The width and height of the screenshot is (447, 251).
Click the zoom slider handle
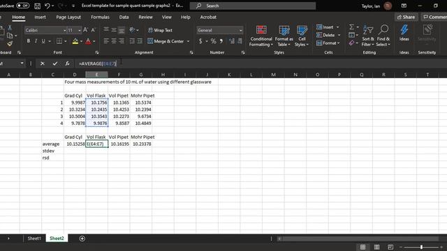[421, 247]
